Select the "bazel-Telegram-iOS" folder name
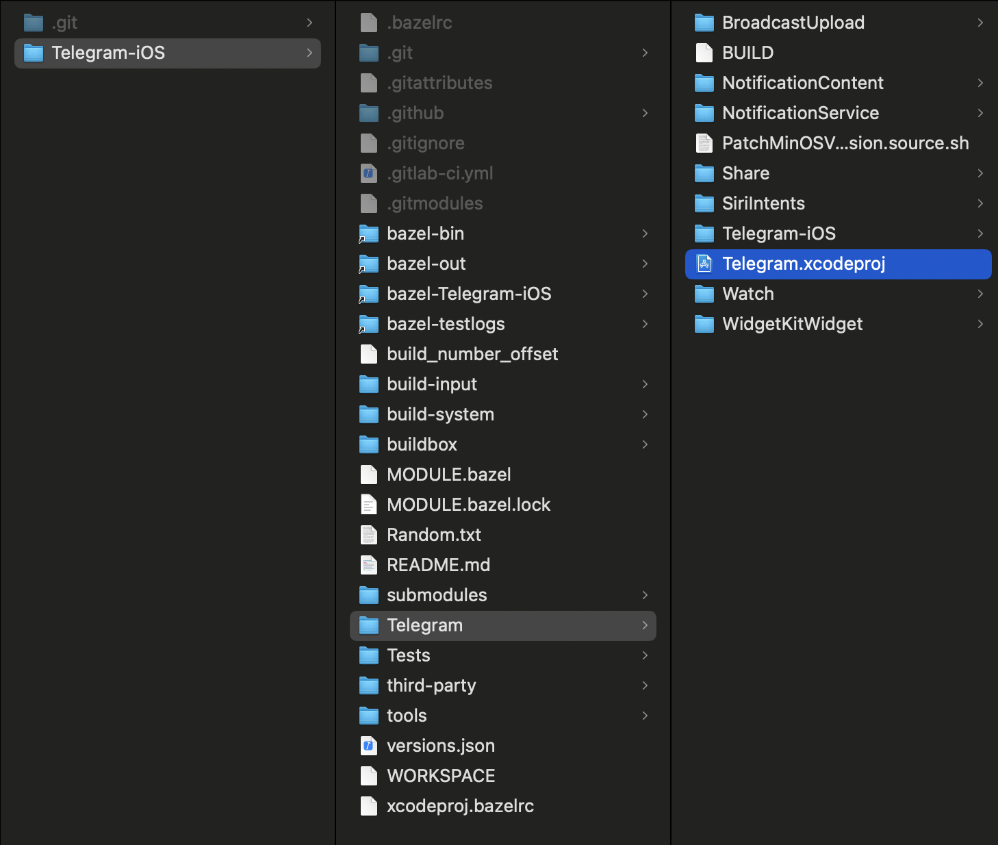 (x=469, y=294)
